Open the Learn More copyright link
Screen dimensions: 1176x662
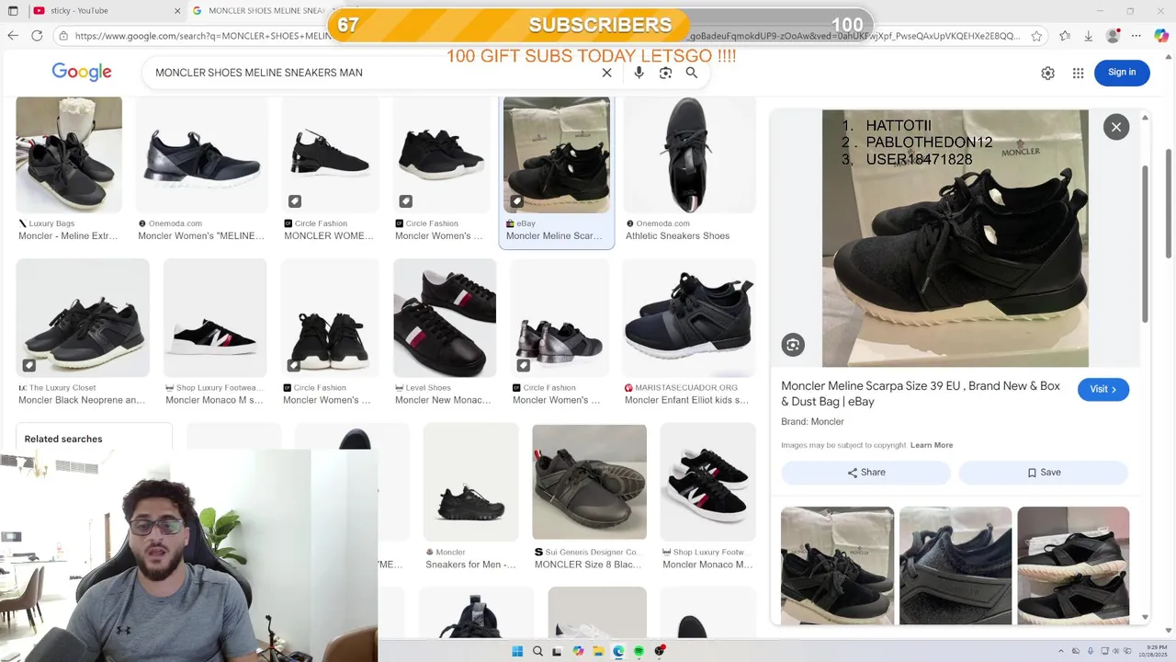[x=932, y=445]
